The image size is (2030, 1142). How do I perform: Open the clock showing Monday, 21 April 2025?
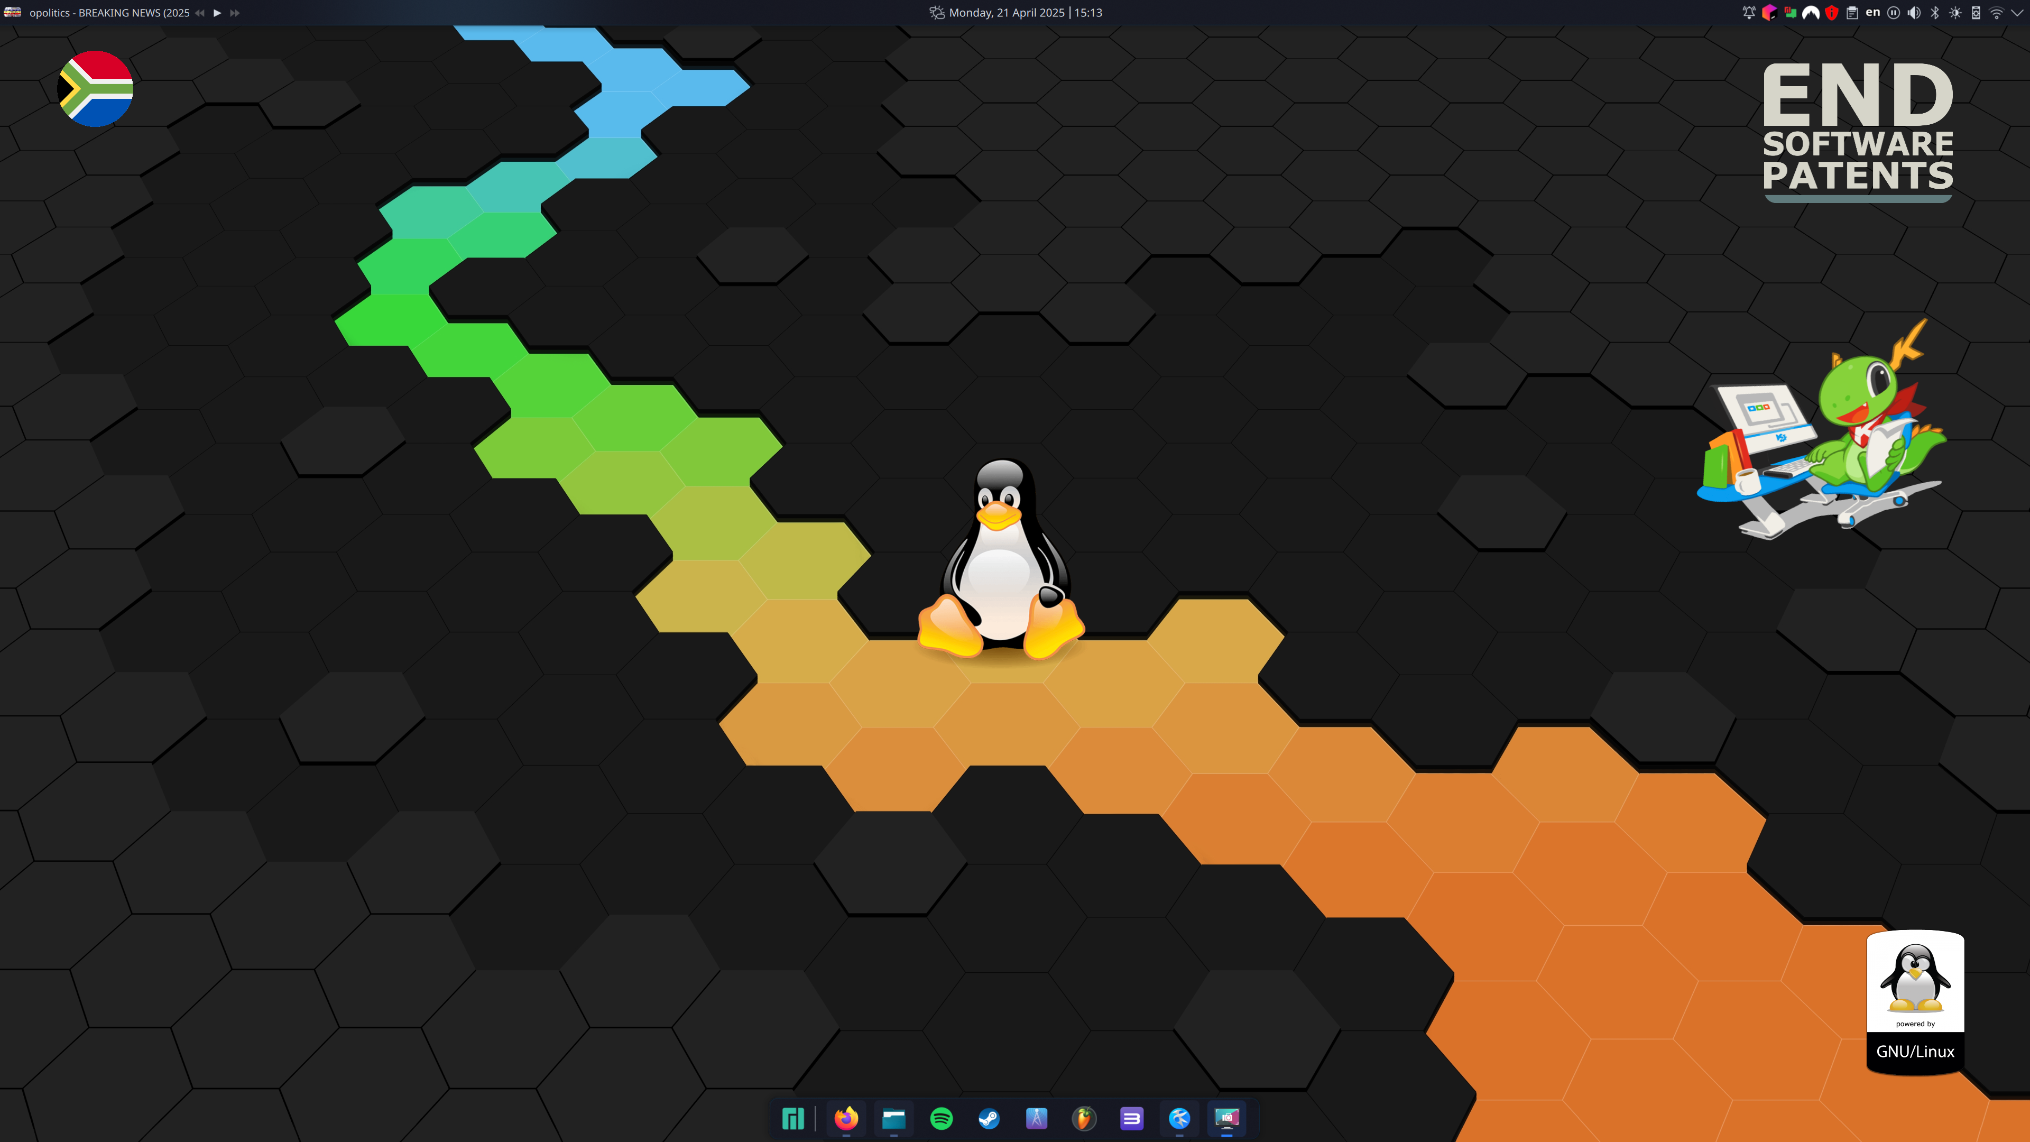tap(1026, 13)
